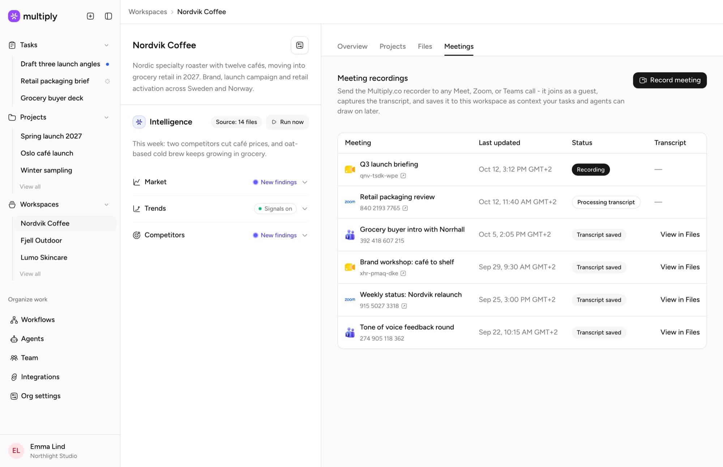The width and height of the screenshot is (723, 467).
Task: Open external link for 915 5027 3318
Action: pos(404,306)
